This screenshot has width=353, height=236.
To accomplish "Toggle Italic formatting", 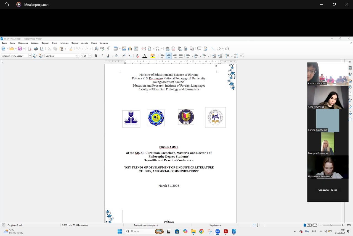I will click(102, 56).
